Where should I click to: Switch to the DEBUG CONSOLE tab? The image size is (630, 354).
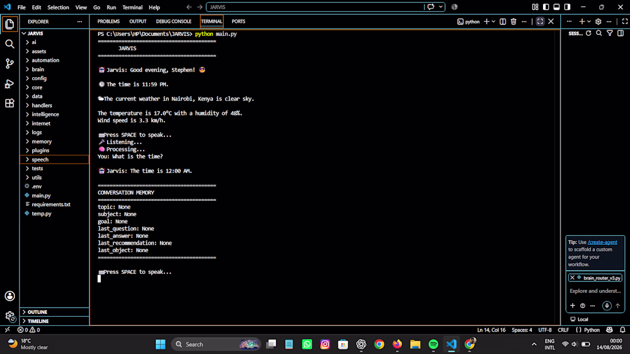[x=174, y=22]
